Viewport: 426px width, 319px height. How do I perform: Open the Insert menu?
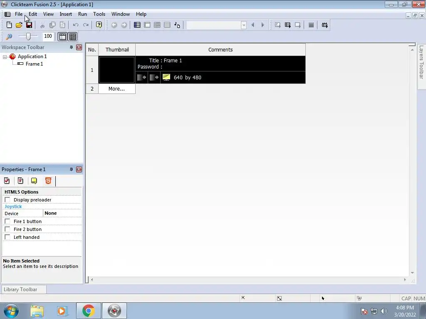click(66, 14)
